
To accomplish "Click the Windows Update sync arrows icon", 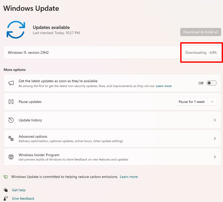I will [16, 30].
